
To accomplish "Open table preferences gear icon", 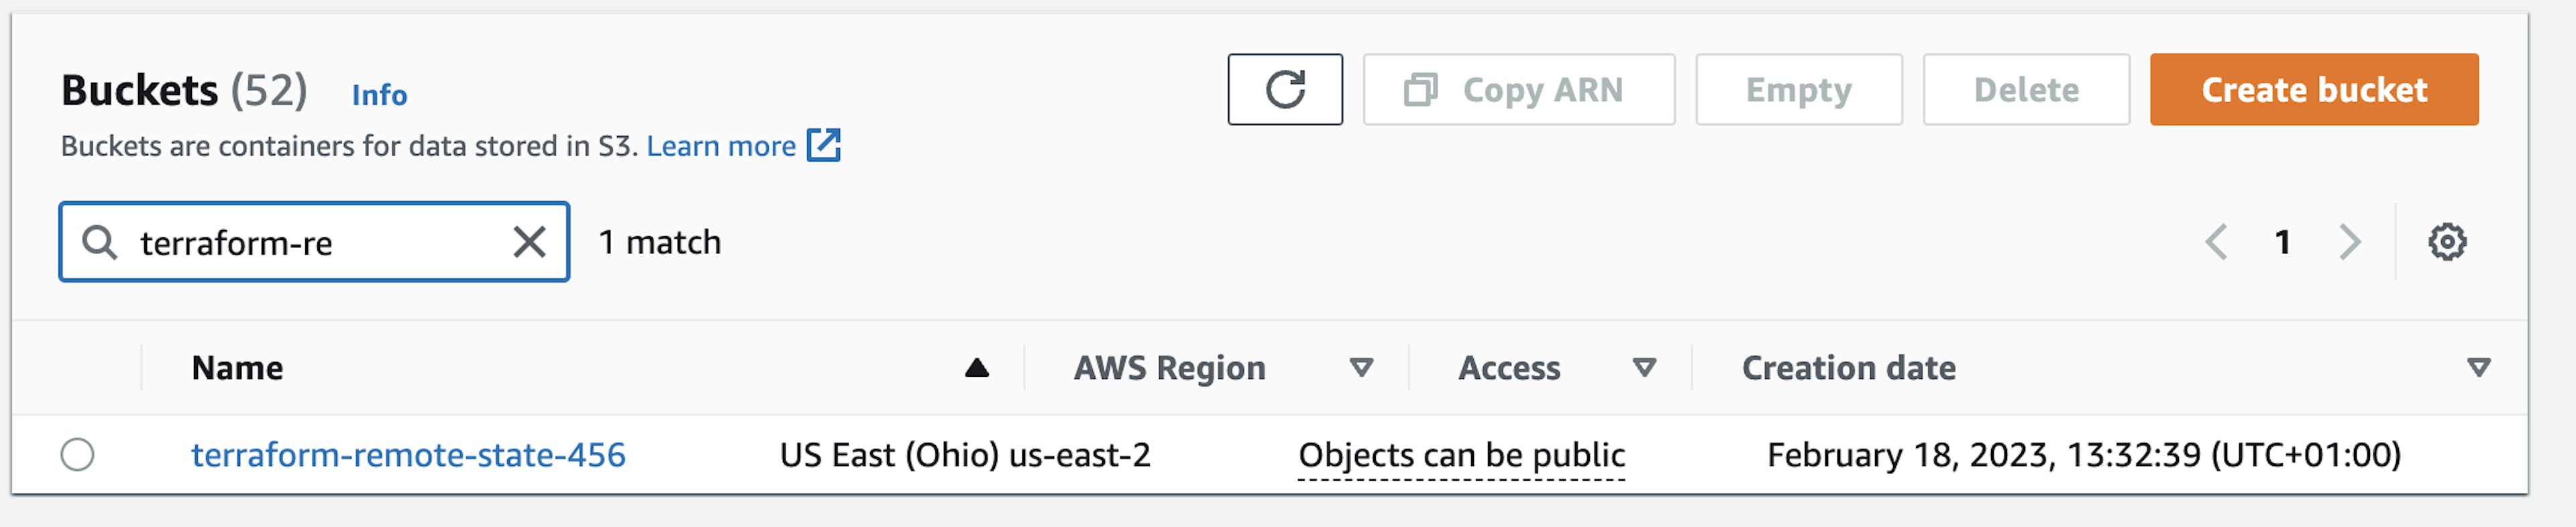I will click(x=2446, y=242).
